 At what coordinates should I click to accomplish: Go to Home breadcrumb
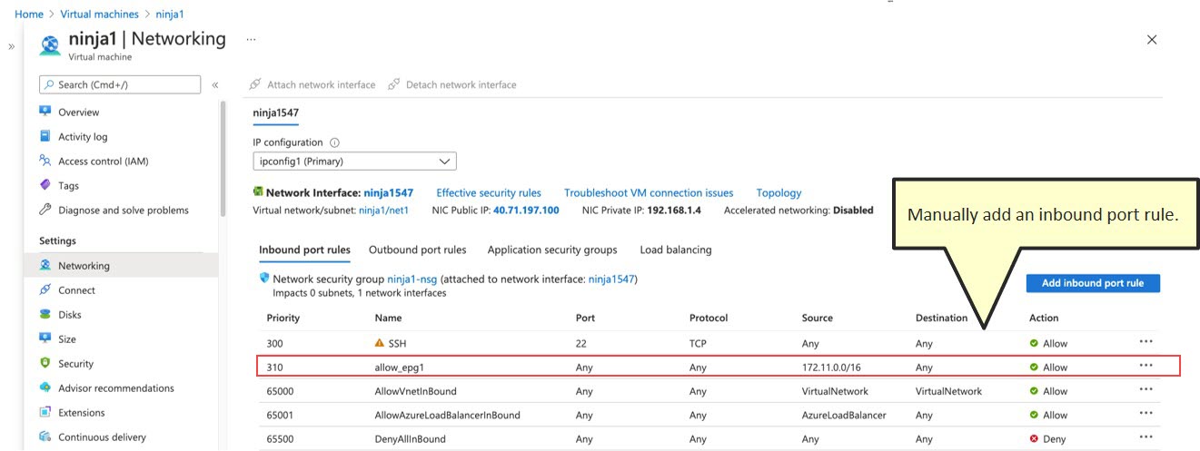(29, 15)
